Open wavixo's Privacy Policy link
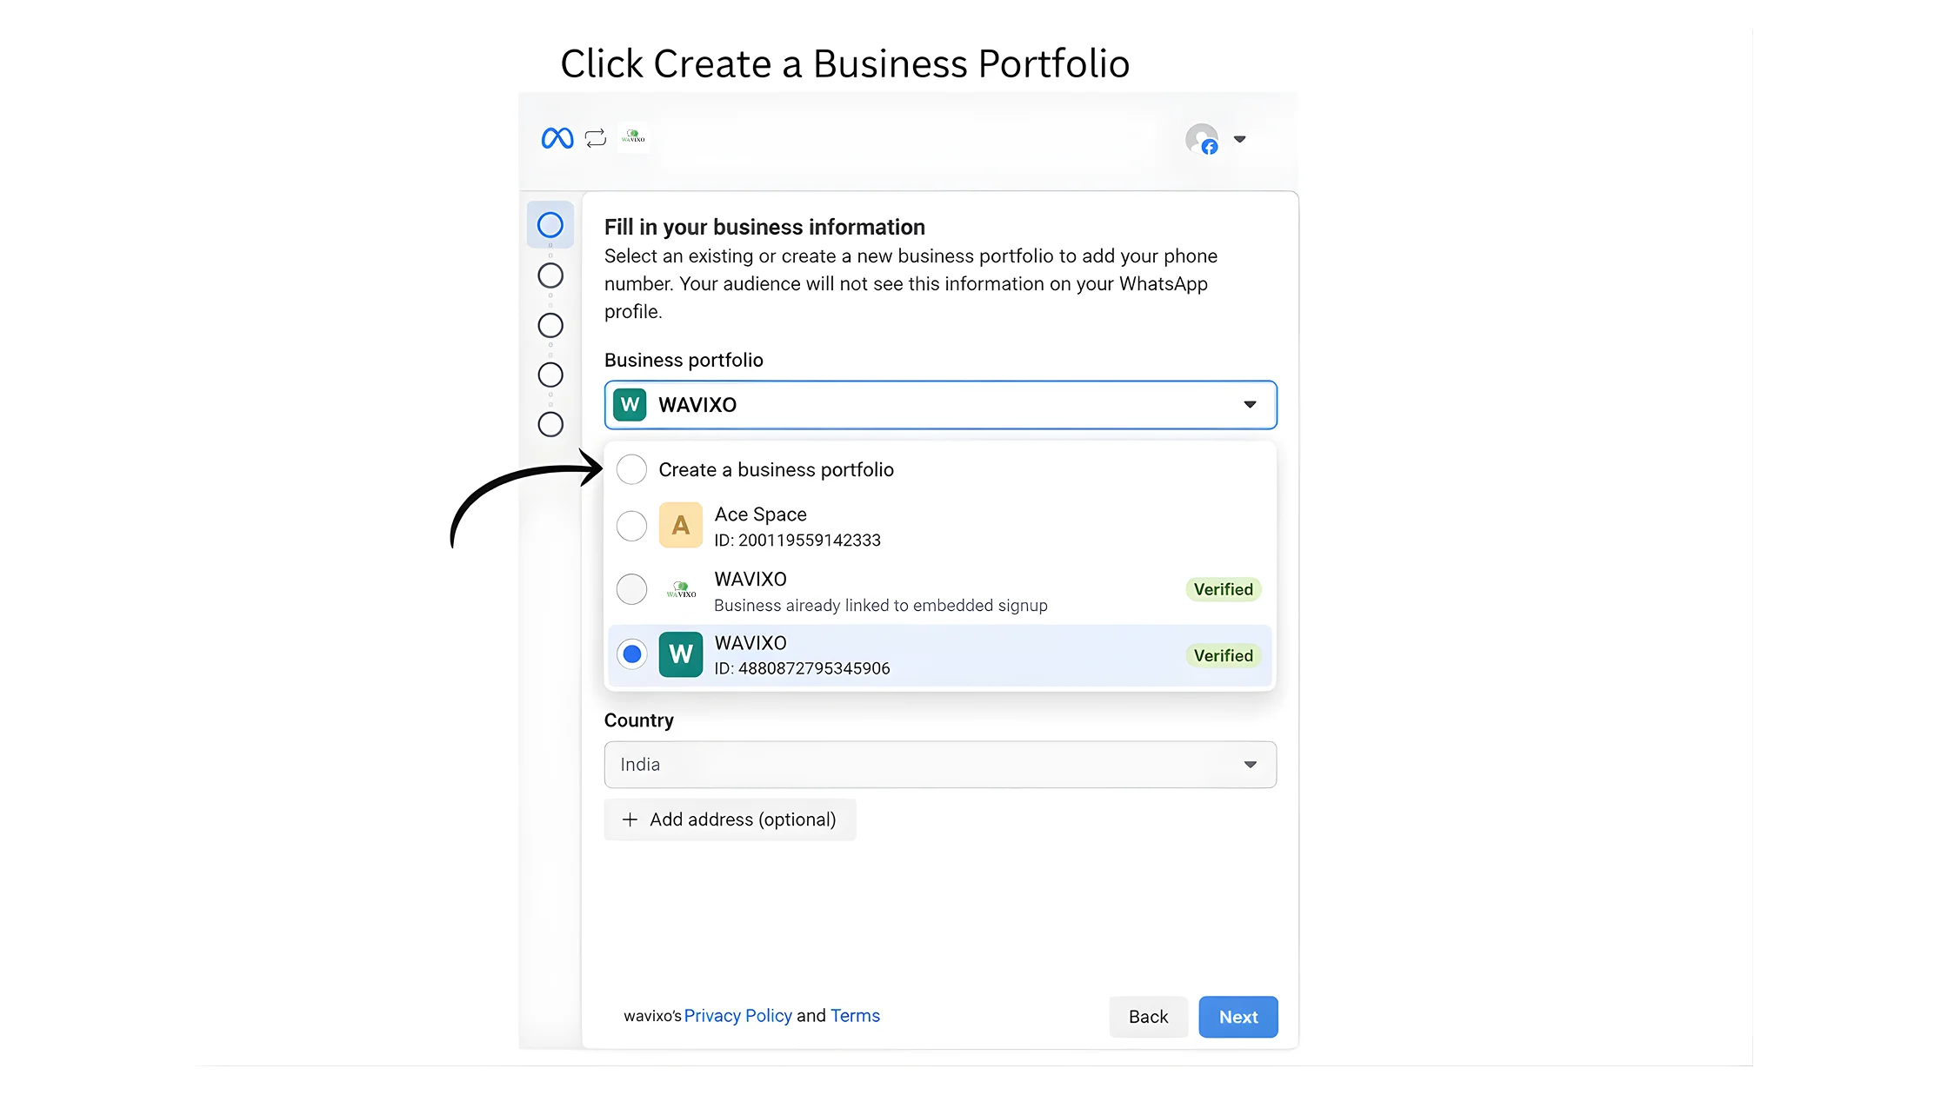 click(737, 1015)
